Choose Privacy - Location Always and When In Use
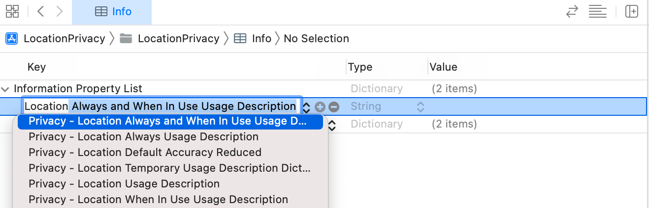 (x=170, y=121)
